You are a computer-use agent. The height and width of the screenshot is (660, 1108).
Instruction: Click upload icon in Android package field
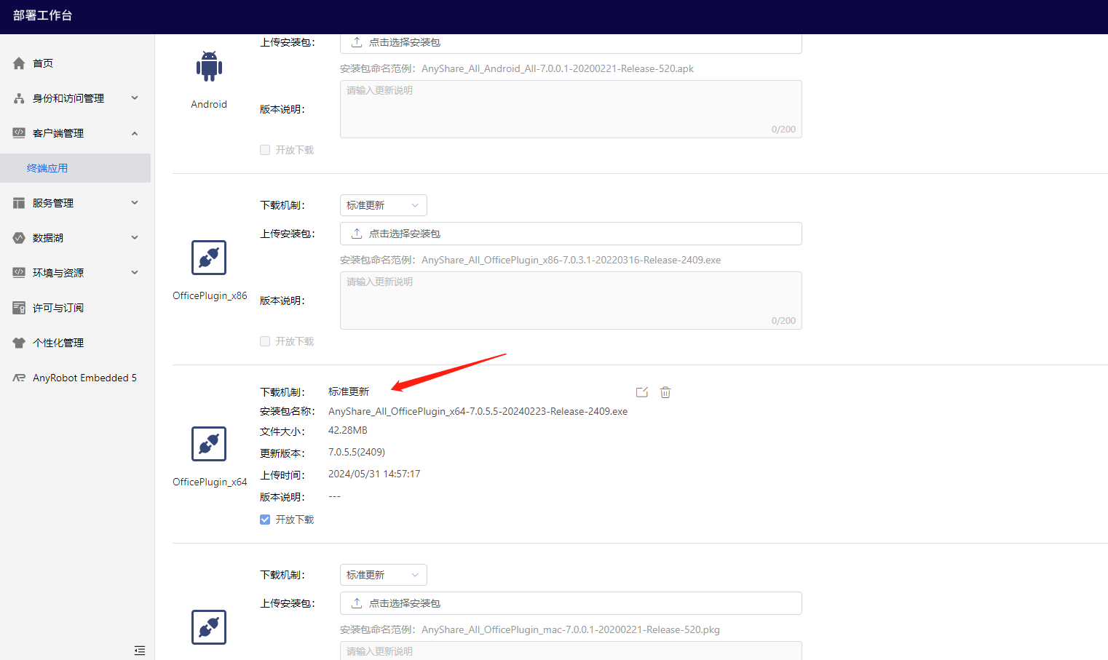tap(357, 42)
